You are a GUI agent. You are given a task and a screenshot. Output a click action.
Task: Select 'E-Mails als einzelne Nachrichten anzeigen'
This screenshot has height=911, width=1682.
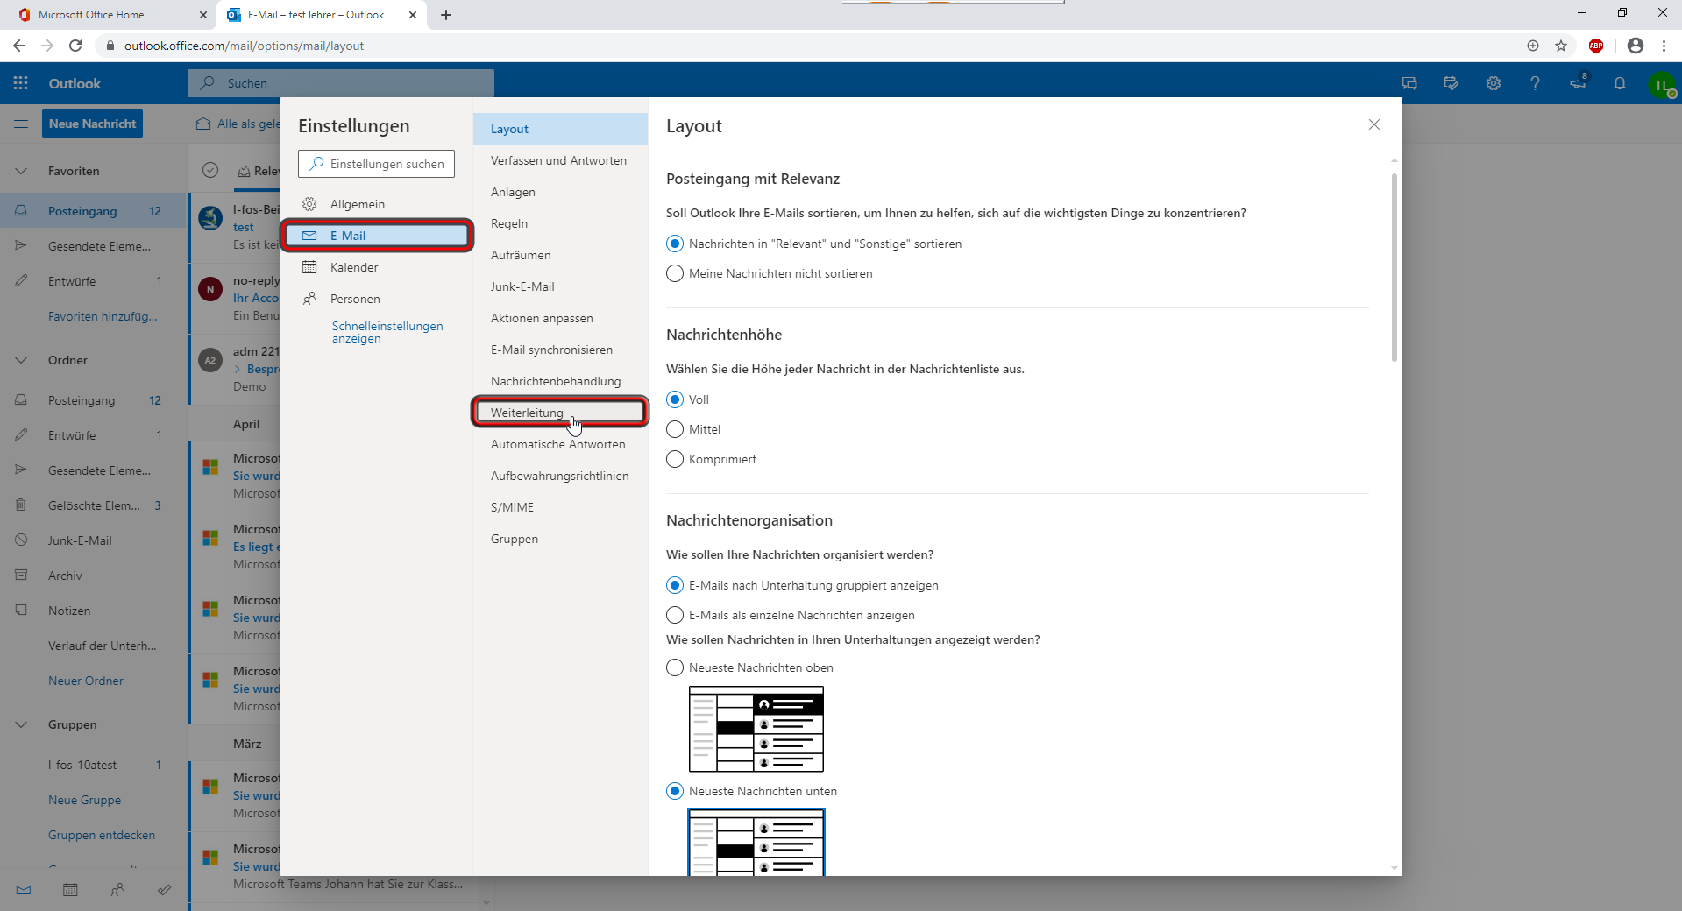(x=674, y=615)
